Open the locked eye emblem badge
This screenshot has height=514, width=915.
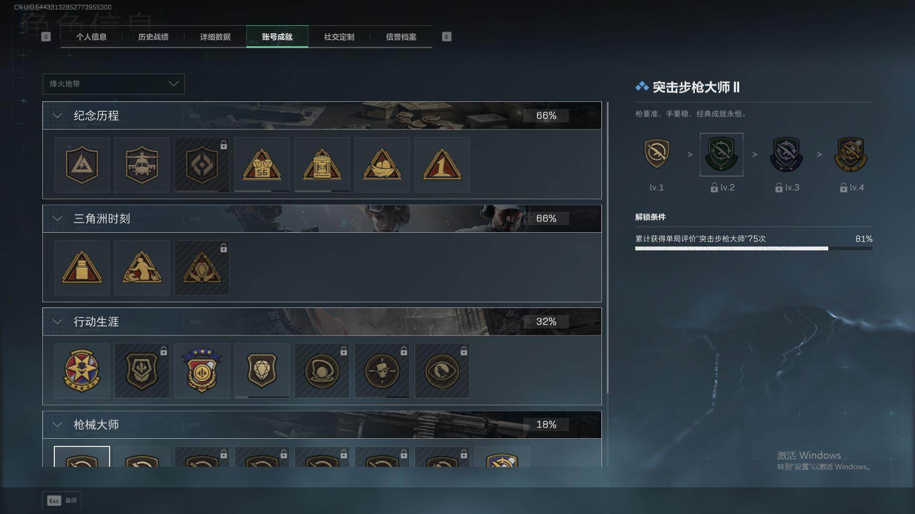(x=442, y=371)
